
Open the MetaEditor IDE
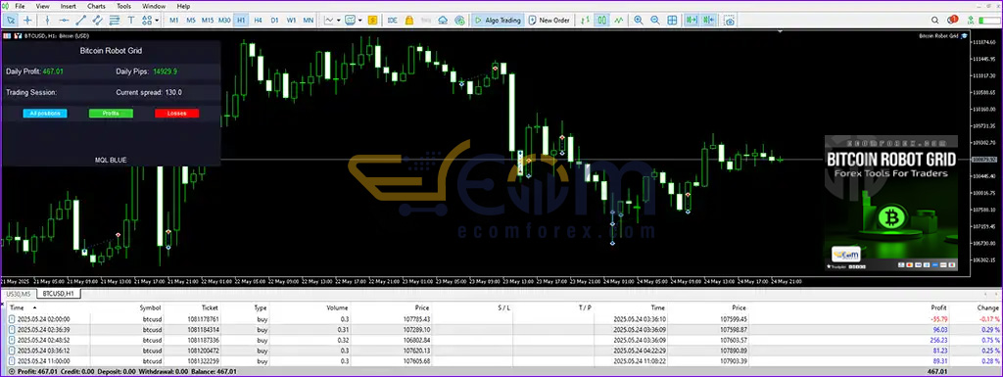(392, 21)
